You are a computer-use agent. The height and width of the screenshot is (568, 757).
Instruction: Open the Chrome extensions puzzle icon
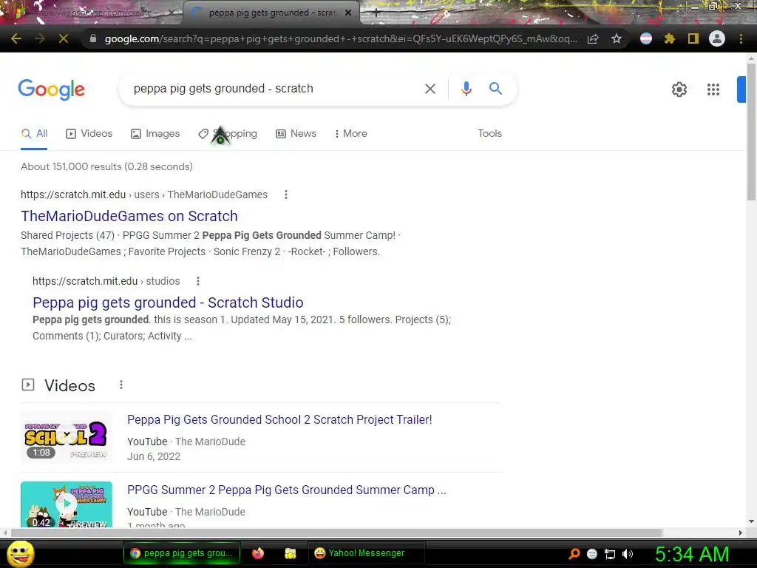(670, 38)
